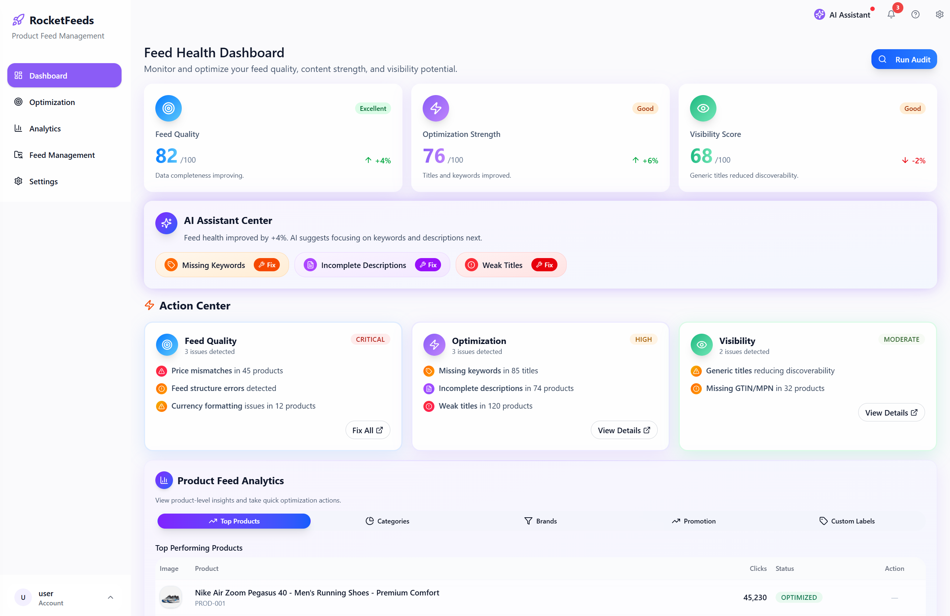Click the Optimization Strength lightning icon
Screen dimensions: 950x616
[435, 108]
